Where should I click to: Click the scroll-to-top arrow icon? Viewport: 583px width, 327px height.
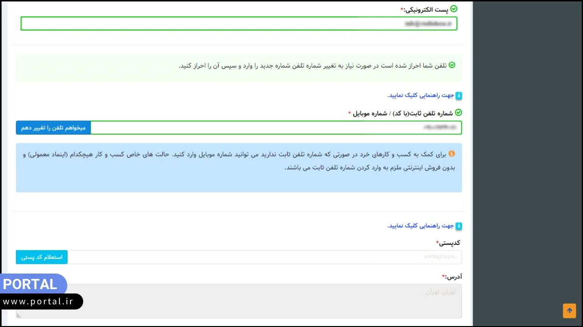(569, 310)
